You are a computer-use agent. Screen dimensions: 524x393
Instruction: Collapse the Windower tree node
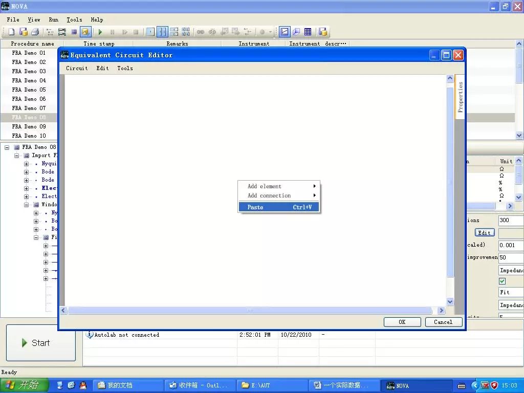tap(27, 205)
